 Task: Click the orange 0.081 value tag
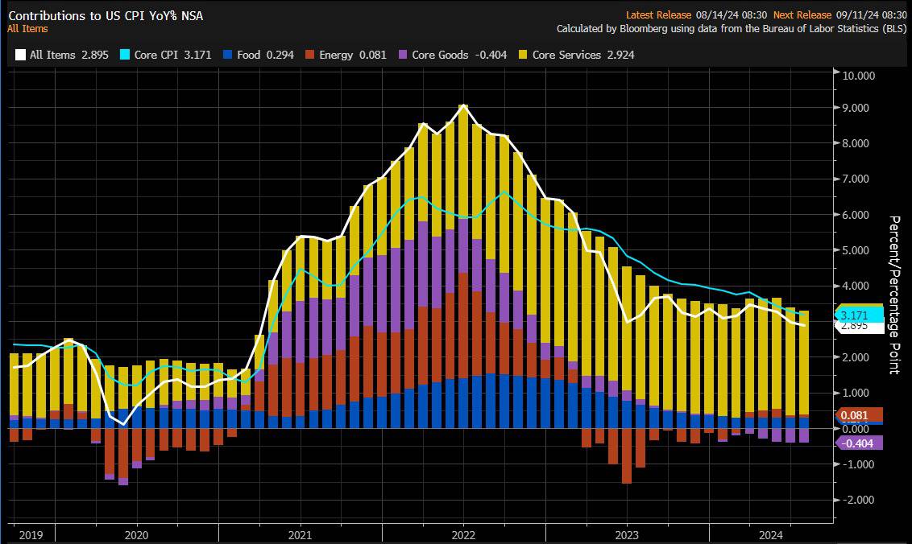854,416
